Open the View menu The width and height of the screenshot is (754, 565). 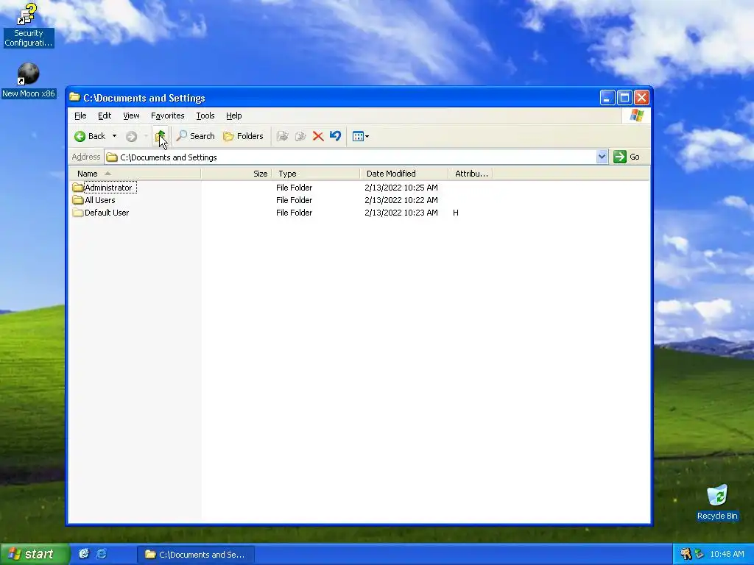131,116
